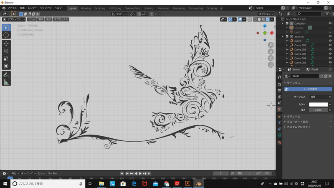Select the Scale tool in the left toolbar
The image size is (334, 188).
tap(6, 58)
